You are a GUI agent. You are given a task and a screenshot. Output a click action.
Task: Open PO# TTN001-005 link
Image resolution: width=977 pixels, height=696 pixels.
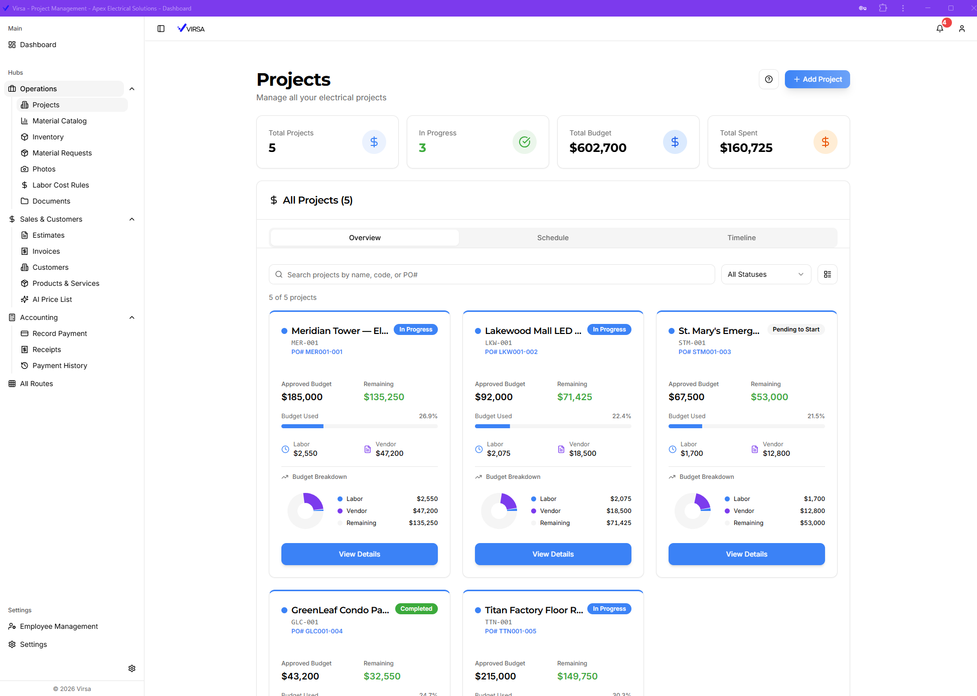[x=511, y=631]
